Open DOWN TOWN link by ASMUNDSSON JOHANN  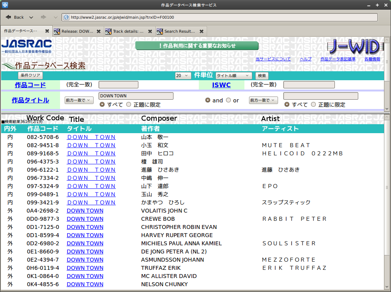pos(85,260)
